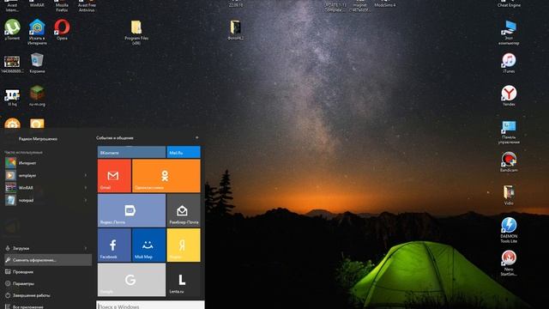This screenshot has width=549, height=309.
Task: Launch the Yandex browser desktop icon
Action: pos(509,95)
